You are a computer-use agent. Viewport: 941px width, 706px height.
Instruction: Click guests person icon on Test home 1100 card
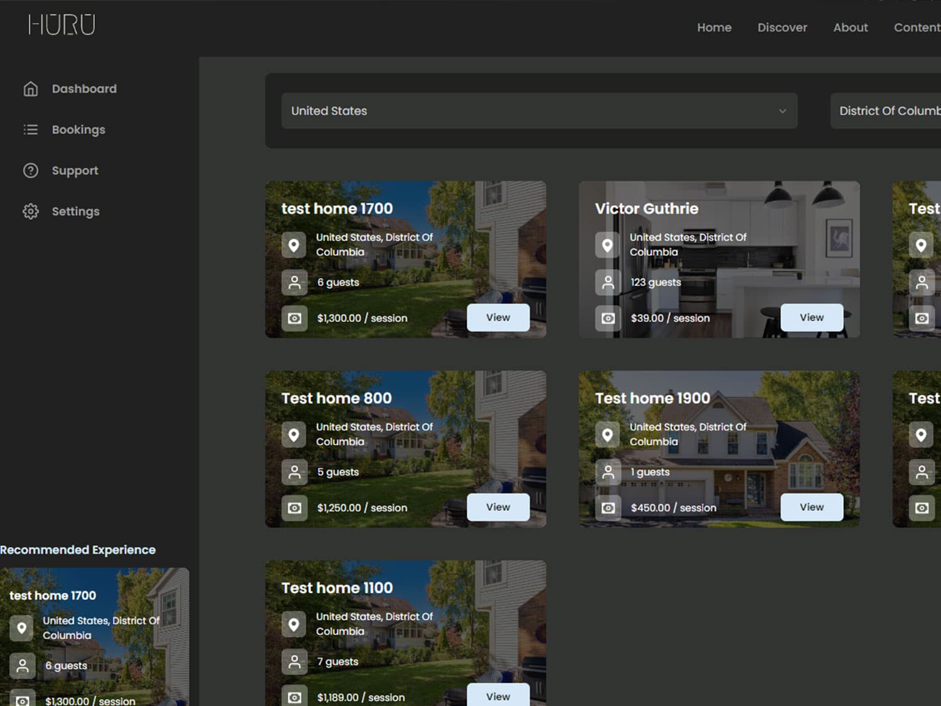click(294, 661)
